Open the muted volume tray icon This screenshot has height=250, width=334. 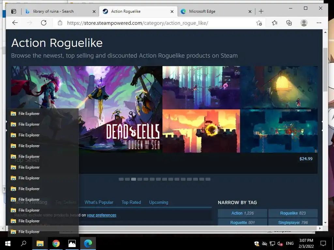[x=280, y=243]
